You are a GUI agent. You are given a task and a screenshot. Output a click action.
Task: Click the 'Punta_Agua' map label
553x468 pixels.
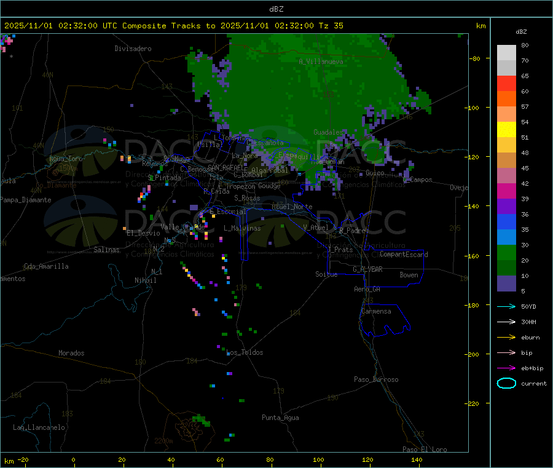coord(280,418)
